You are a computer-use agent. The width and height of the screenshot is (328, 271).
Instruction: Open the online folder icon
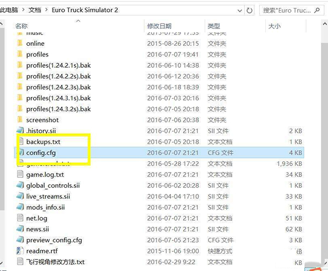coord(20,43)
